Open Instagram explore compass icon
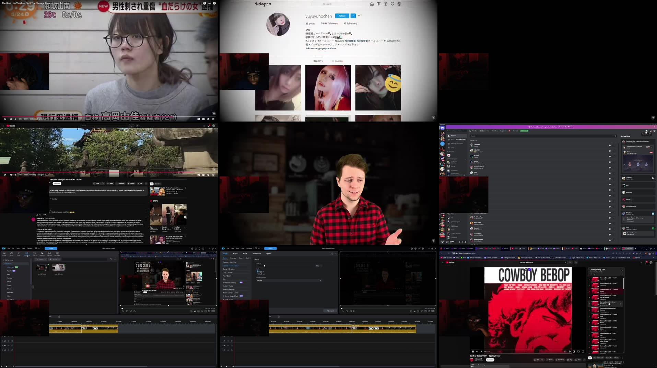 click(x=385, y=4)
